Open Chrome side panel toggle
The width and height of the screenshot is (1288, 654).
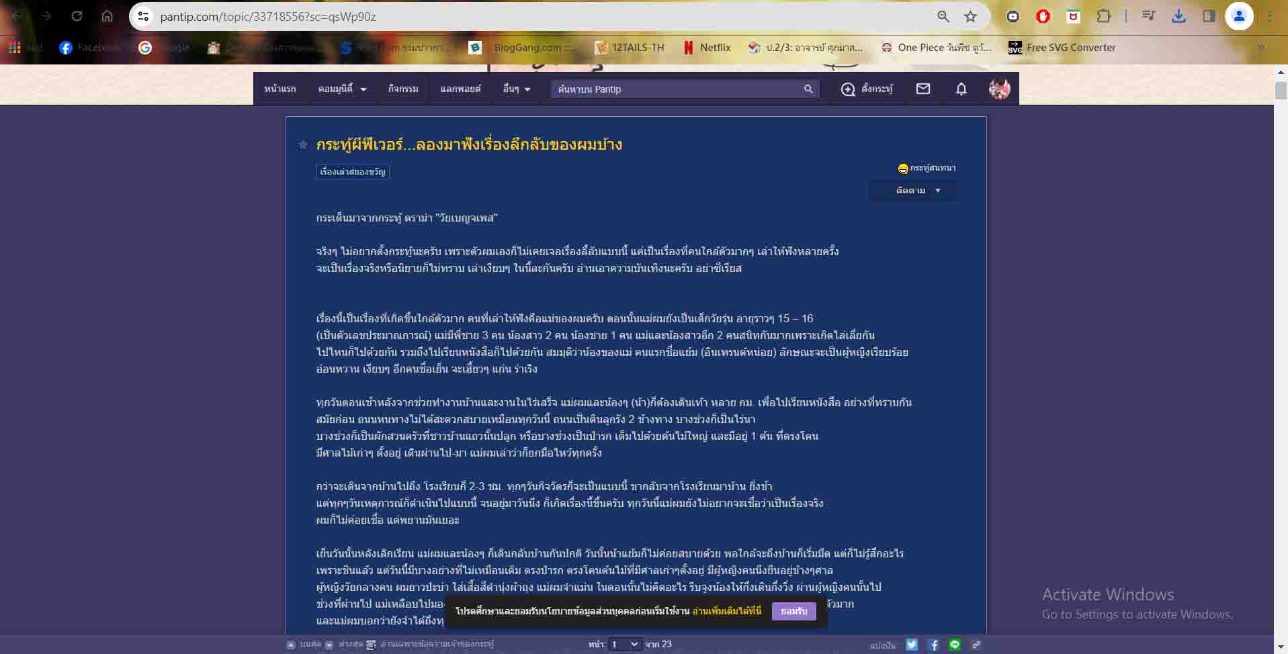pyautogui.click(x=1209, y=17)
